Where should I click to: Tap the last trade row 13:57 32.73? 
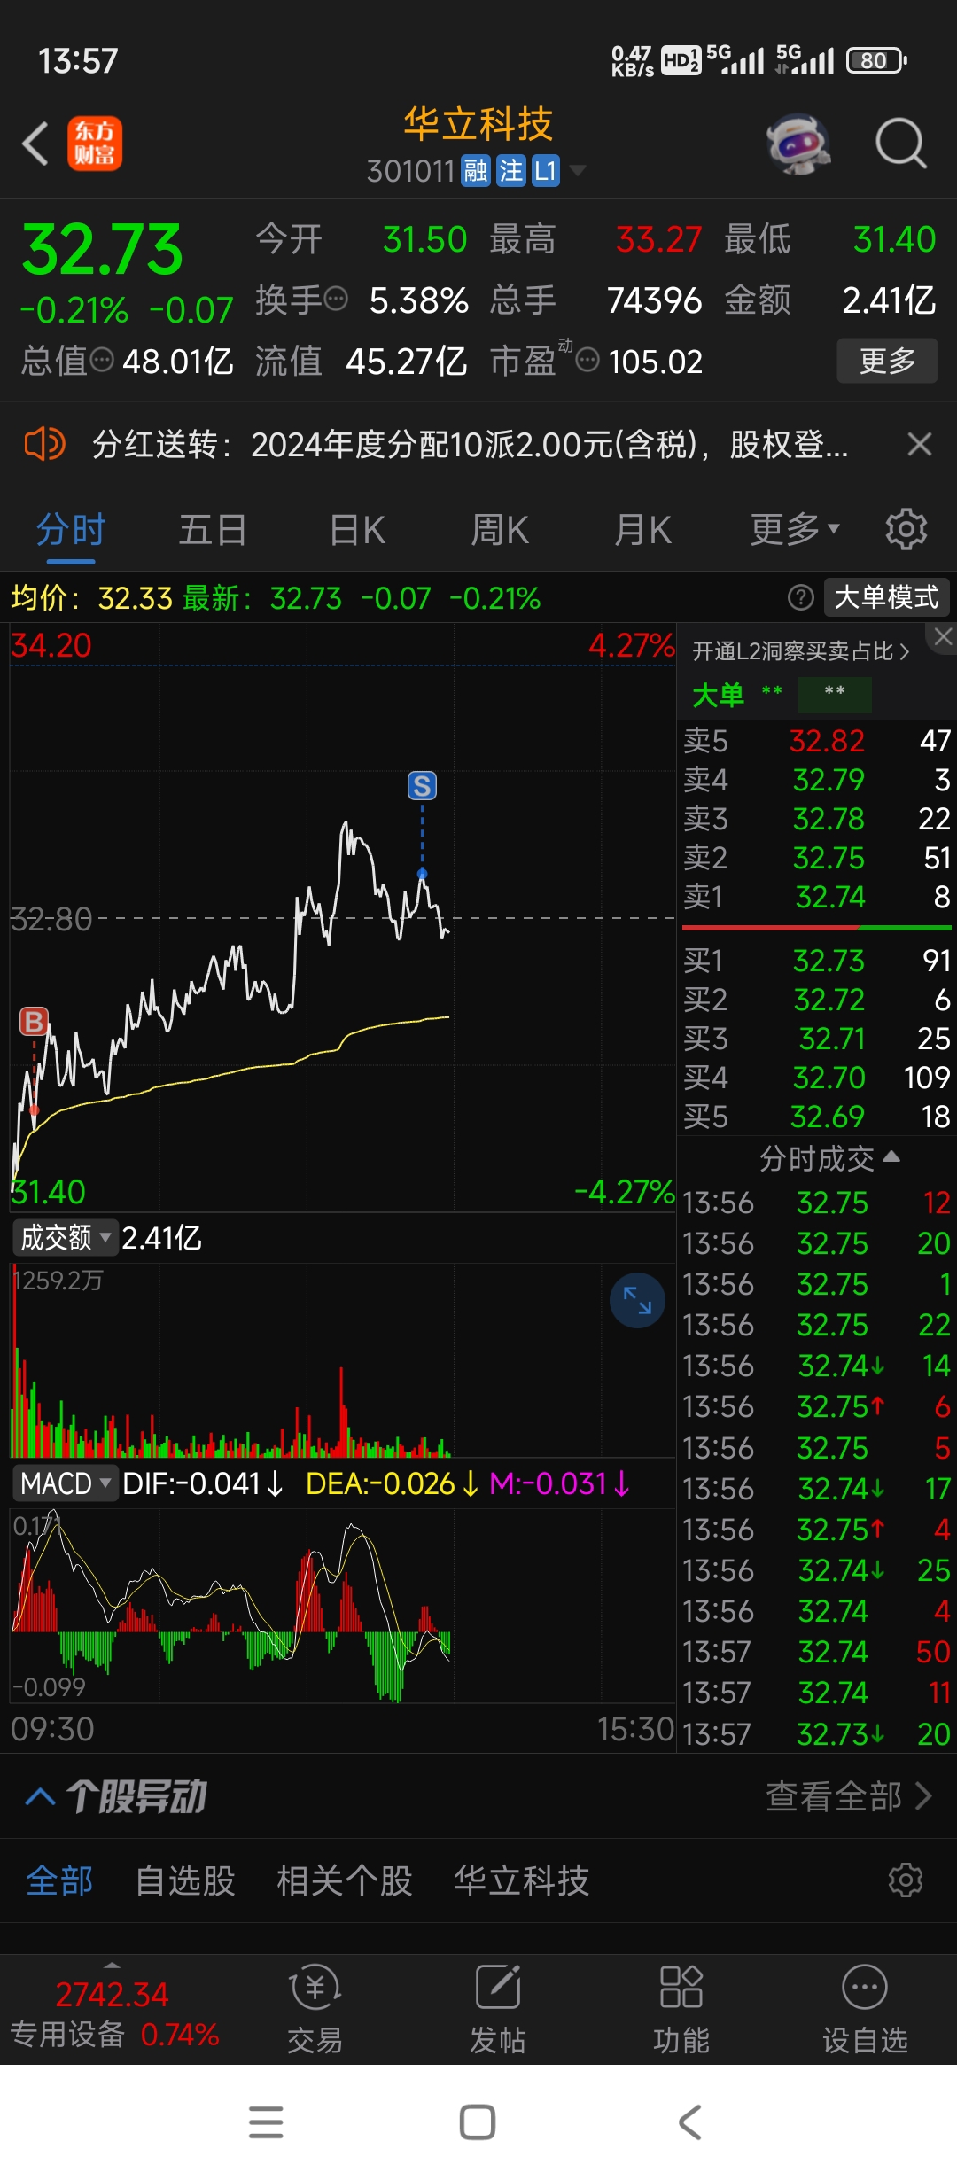(817, 1733)
